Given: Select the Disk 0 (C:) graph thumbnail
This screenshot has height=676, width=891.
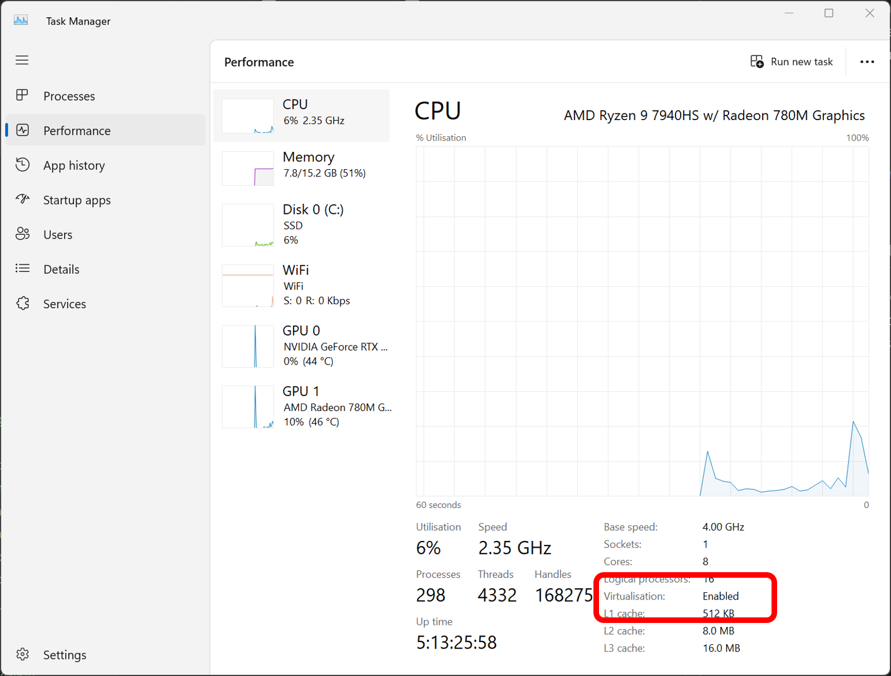Looking at the screenshot, I should (x=248, y=225).
